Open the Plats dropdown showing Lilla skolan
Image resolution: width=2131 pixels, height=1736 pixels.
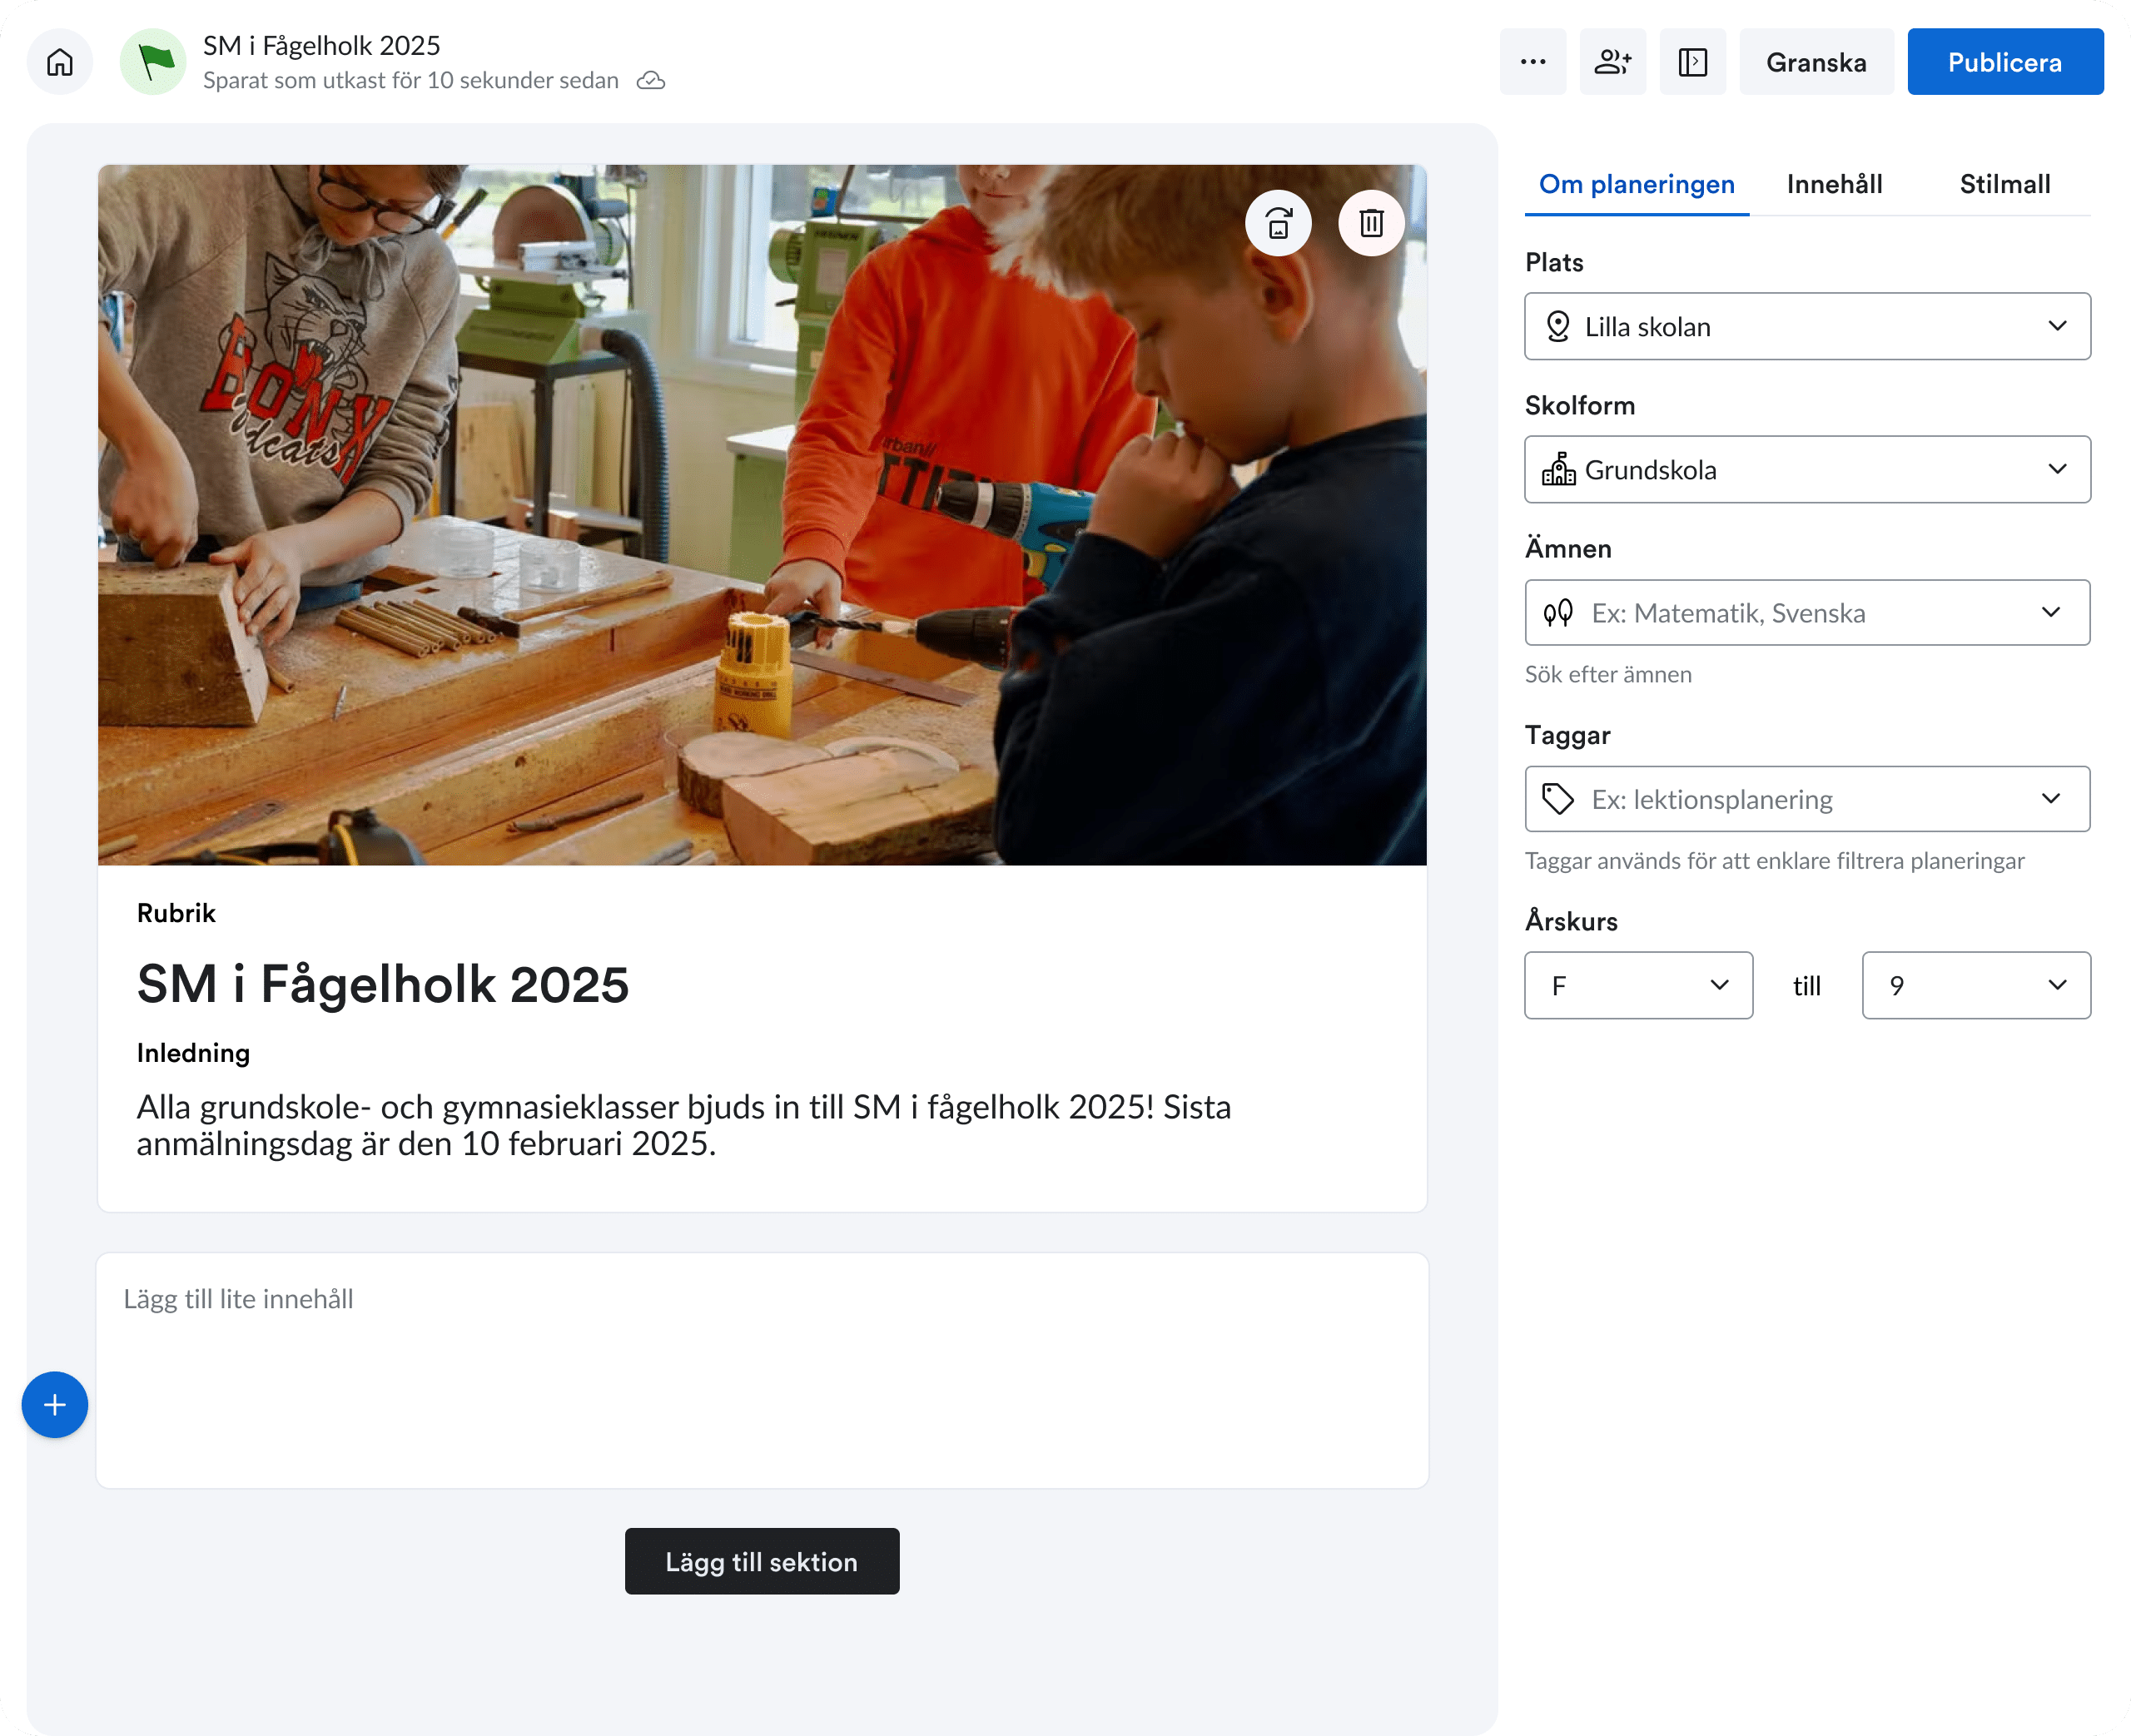1806,326
